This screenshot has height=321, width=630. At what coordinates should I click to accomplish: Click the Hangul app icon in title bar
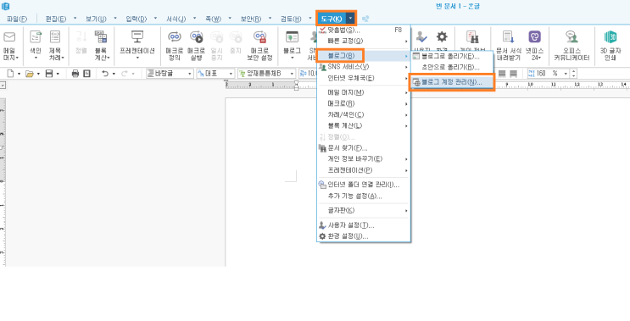[6, 7]
